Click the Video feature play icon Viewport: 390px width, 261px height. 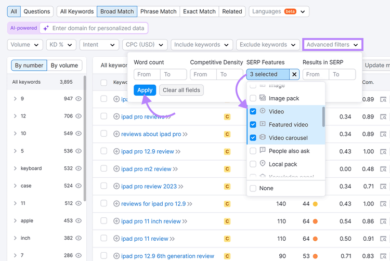(x=263, y=111)
